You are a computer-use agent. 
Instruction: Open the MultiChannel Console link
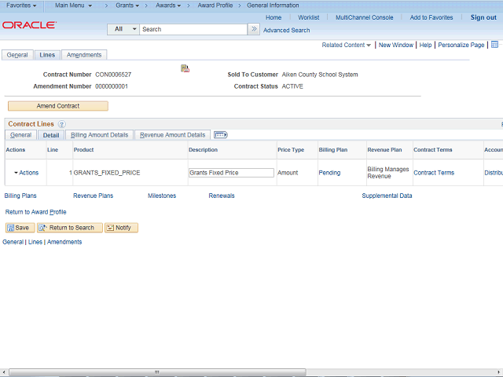tap(365, 17)
